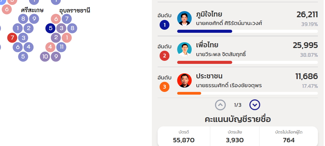
Task: Select district 11 circle in อุบลราชธานี
Action: (x=61, y=47)
